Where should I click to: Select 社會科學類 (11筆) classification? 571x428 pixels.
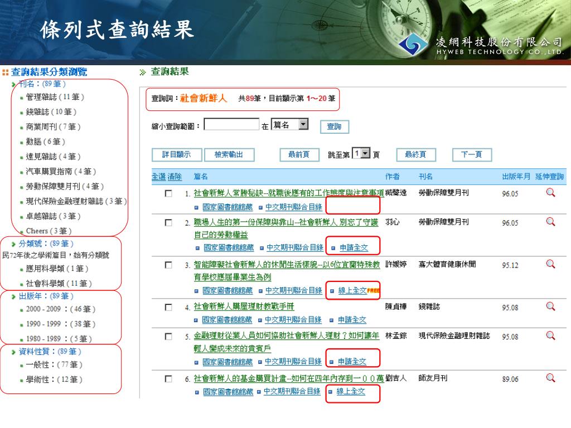[59, 283]
